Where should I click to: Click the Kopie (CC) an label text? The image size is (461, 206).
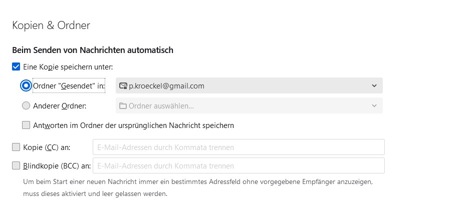(47, 147)
